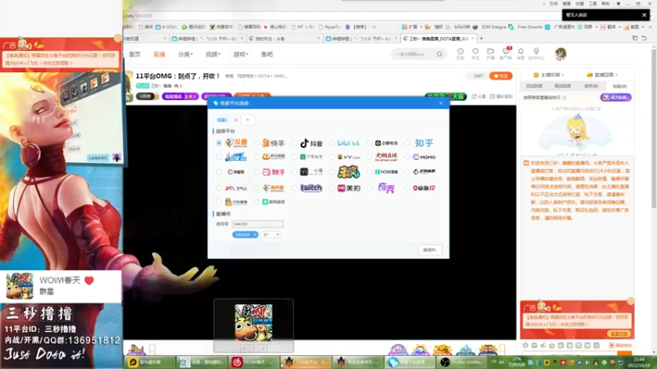Click the start button in dialog
This screenshot has height=369, width=657.
tap(430, 250)
